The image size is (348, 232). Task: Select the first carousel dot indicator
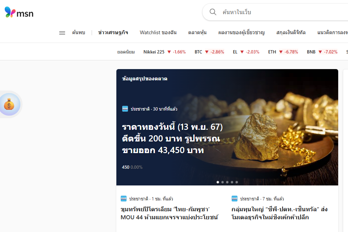point(218,182)
